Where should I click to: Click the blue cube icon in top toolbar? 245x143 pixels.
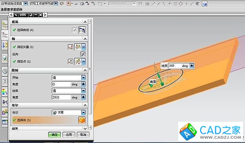(205, 4)
